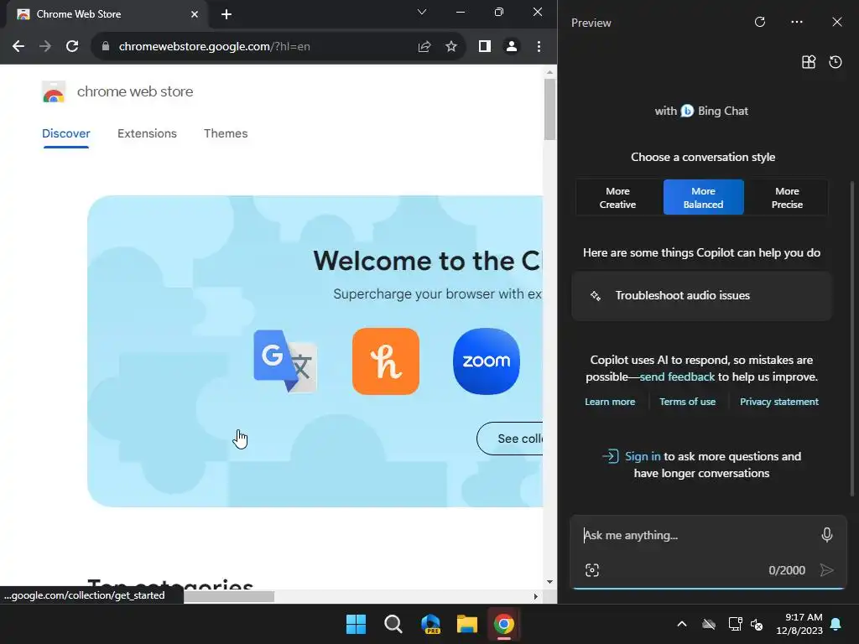Close the Copilot preview panel
The width and height of the screenshot is (859, 644).
(x=837, y=22)
